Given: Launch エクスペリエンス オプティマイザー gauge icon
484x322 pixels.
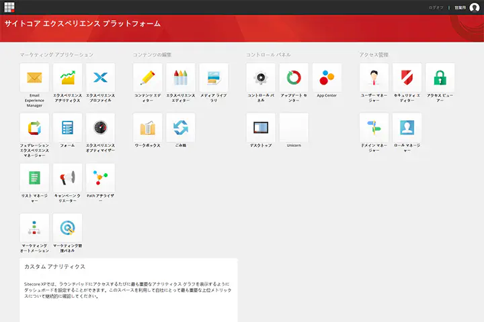Looking at the screenshot, I should pyautogui.click(x=100, y=127).
